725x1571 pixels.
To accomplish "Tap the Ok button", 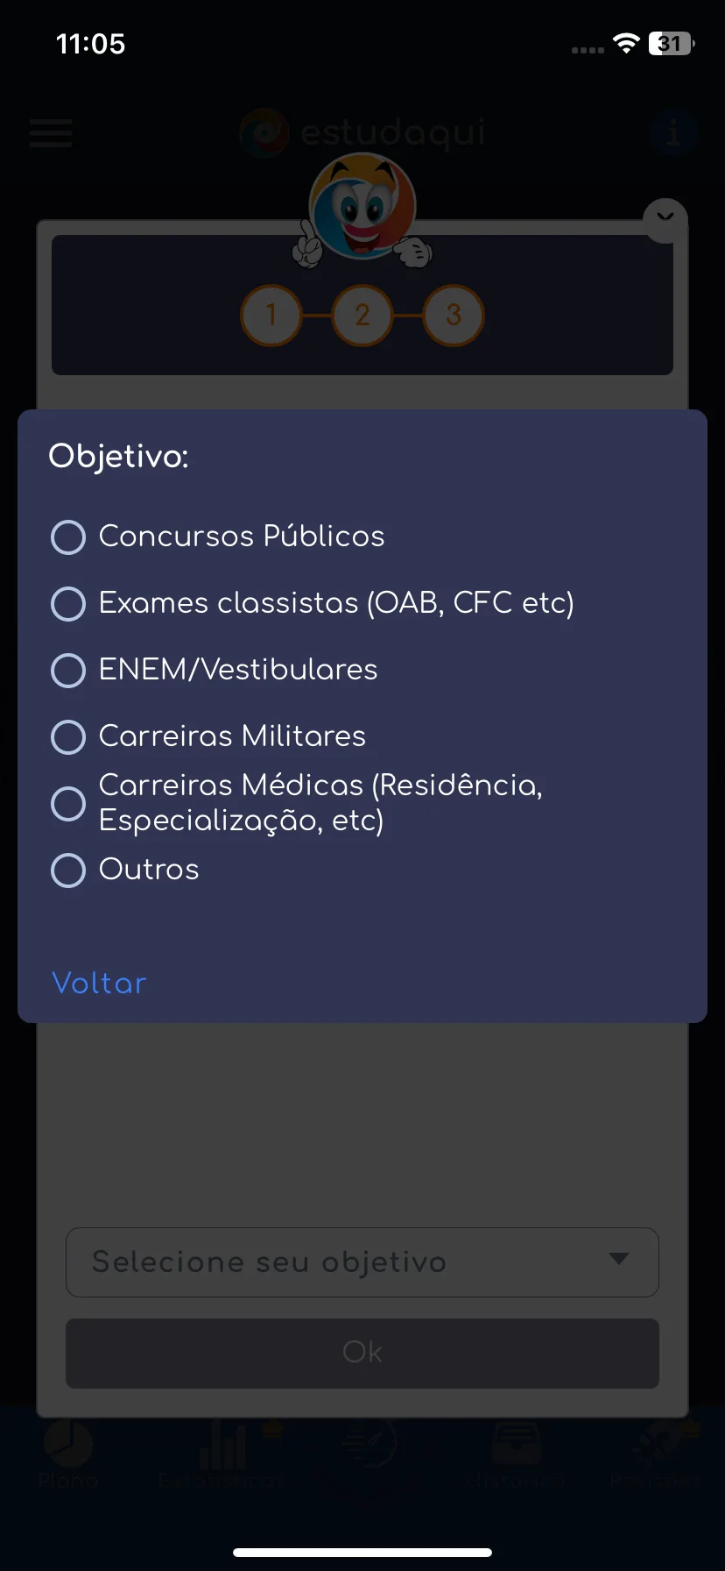I will point(362,1353).
